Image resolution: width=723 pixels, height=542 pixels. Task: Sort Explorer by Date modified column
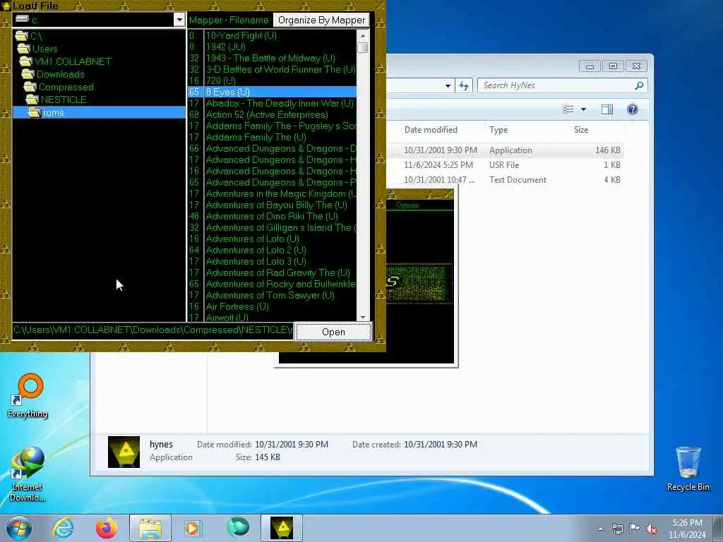point(431,130)
